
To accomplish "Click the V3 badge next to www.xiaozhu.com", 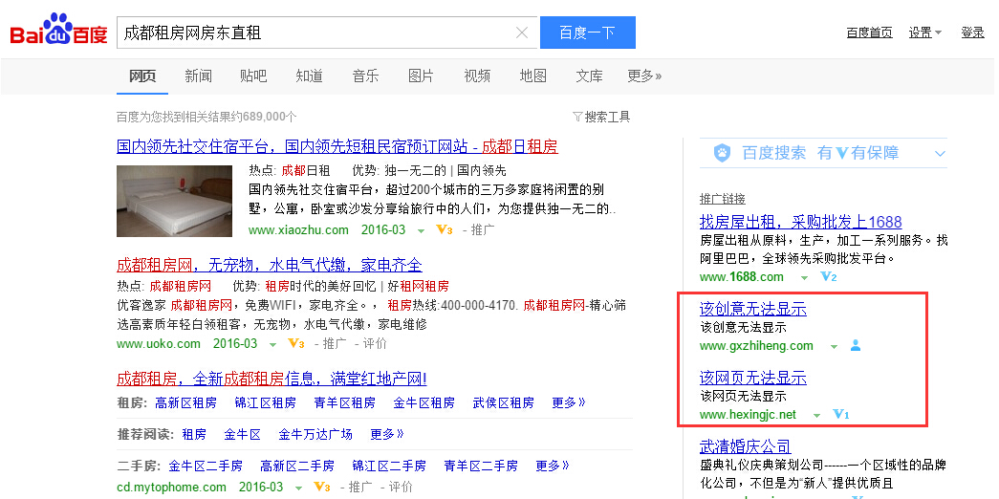I will tap(445, 230).
